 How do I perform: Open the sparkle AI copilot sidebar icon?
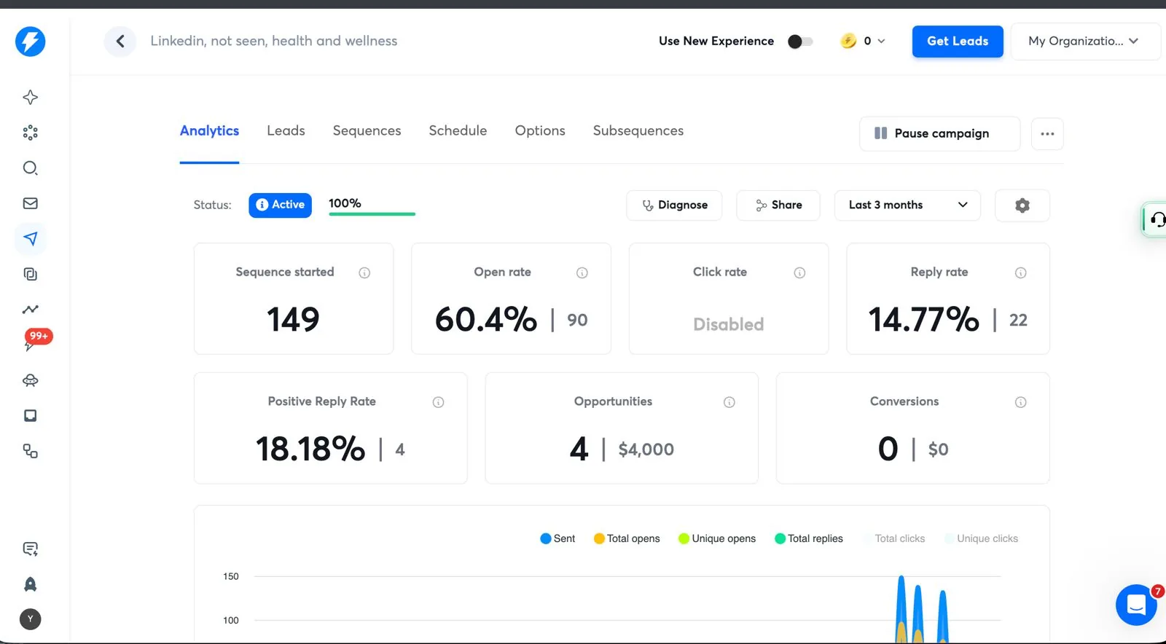30,97
